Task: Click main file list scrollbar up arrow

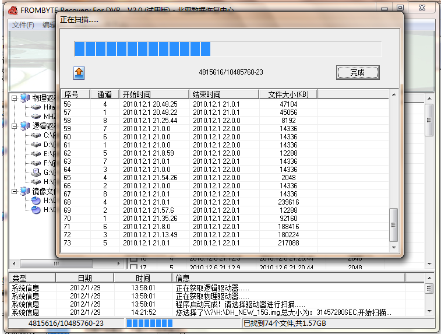Action: coord(429,99)
